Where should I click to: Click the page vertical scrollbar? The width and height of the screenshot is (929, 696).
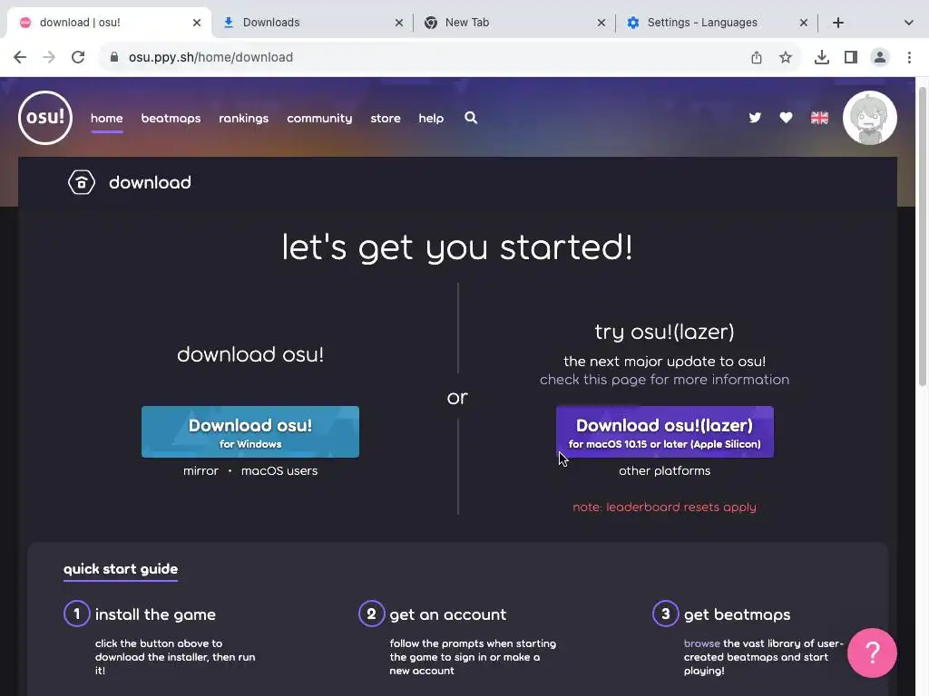[922, 237]
